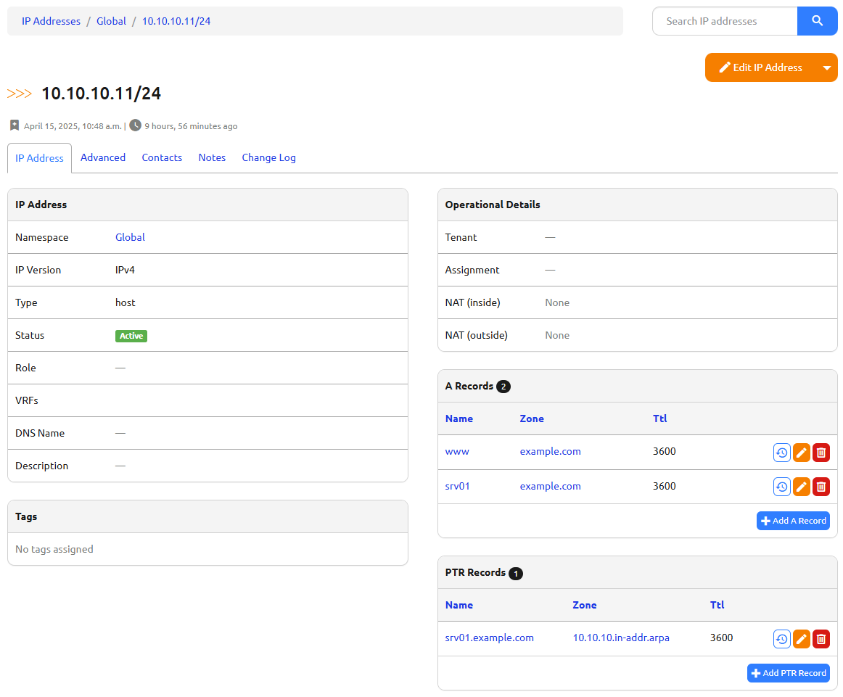
Task: Focus the Search IP addresses field
Action: tap(724, 21)
